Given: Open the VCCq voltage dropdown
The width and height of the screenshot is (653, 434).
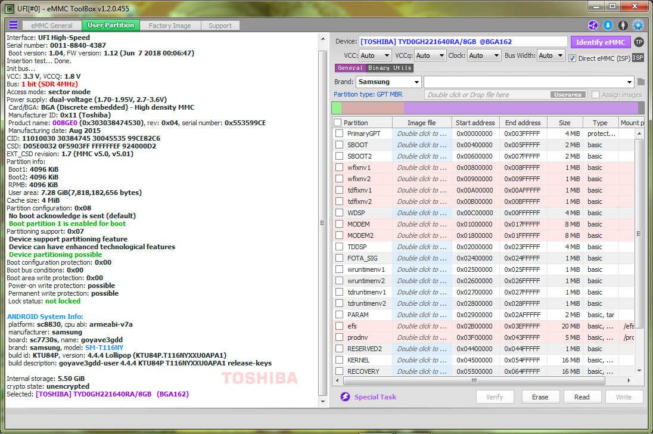Looking at the screenshot, I should (430, 55).
